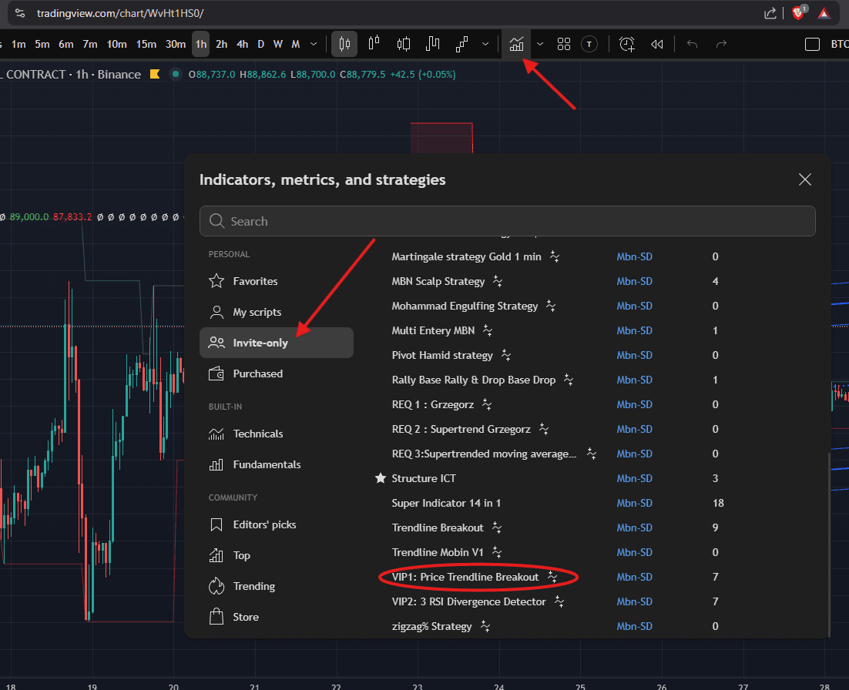849x690 pixels.
Task: Open site information icon in address bar
Action: [x=20, y=13]
